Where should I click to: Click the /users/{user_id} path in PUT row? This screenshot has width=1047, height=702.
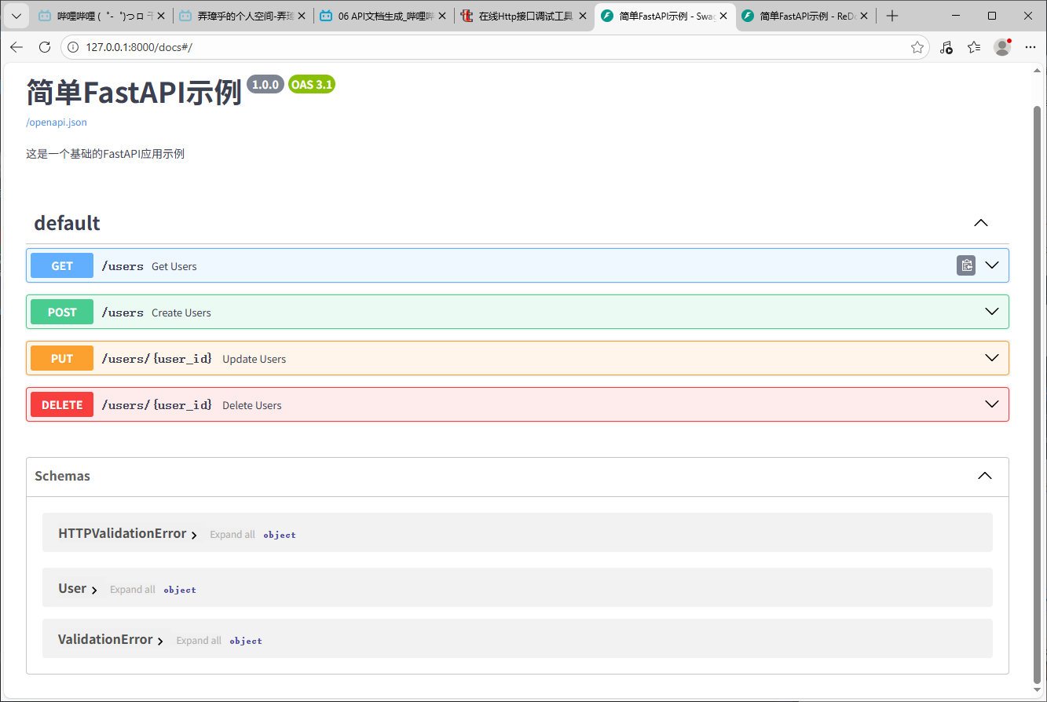(157, 359)
